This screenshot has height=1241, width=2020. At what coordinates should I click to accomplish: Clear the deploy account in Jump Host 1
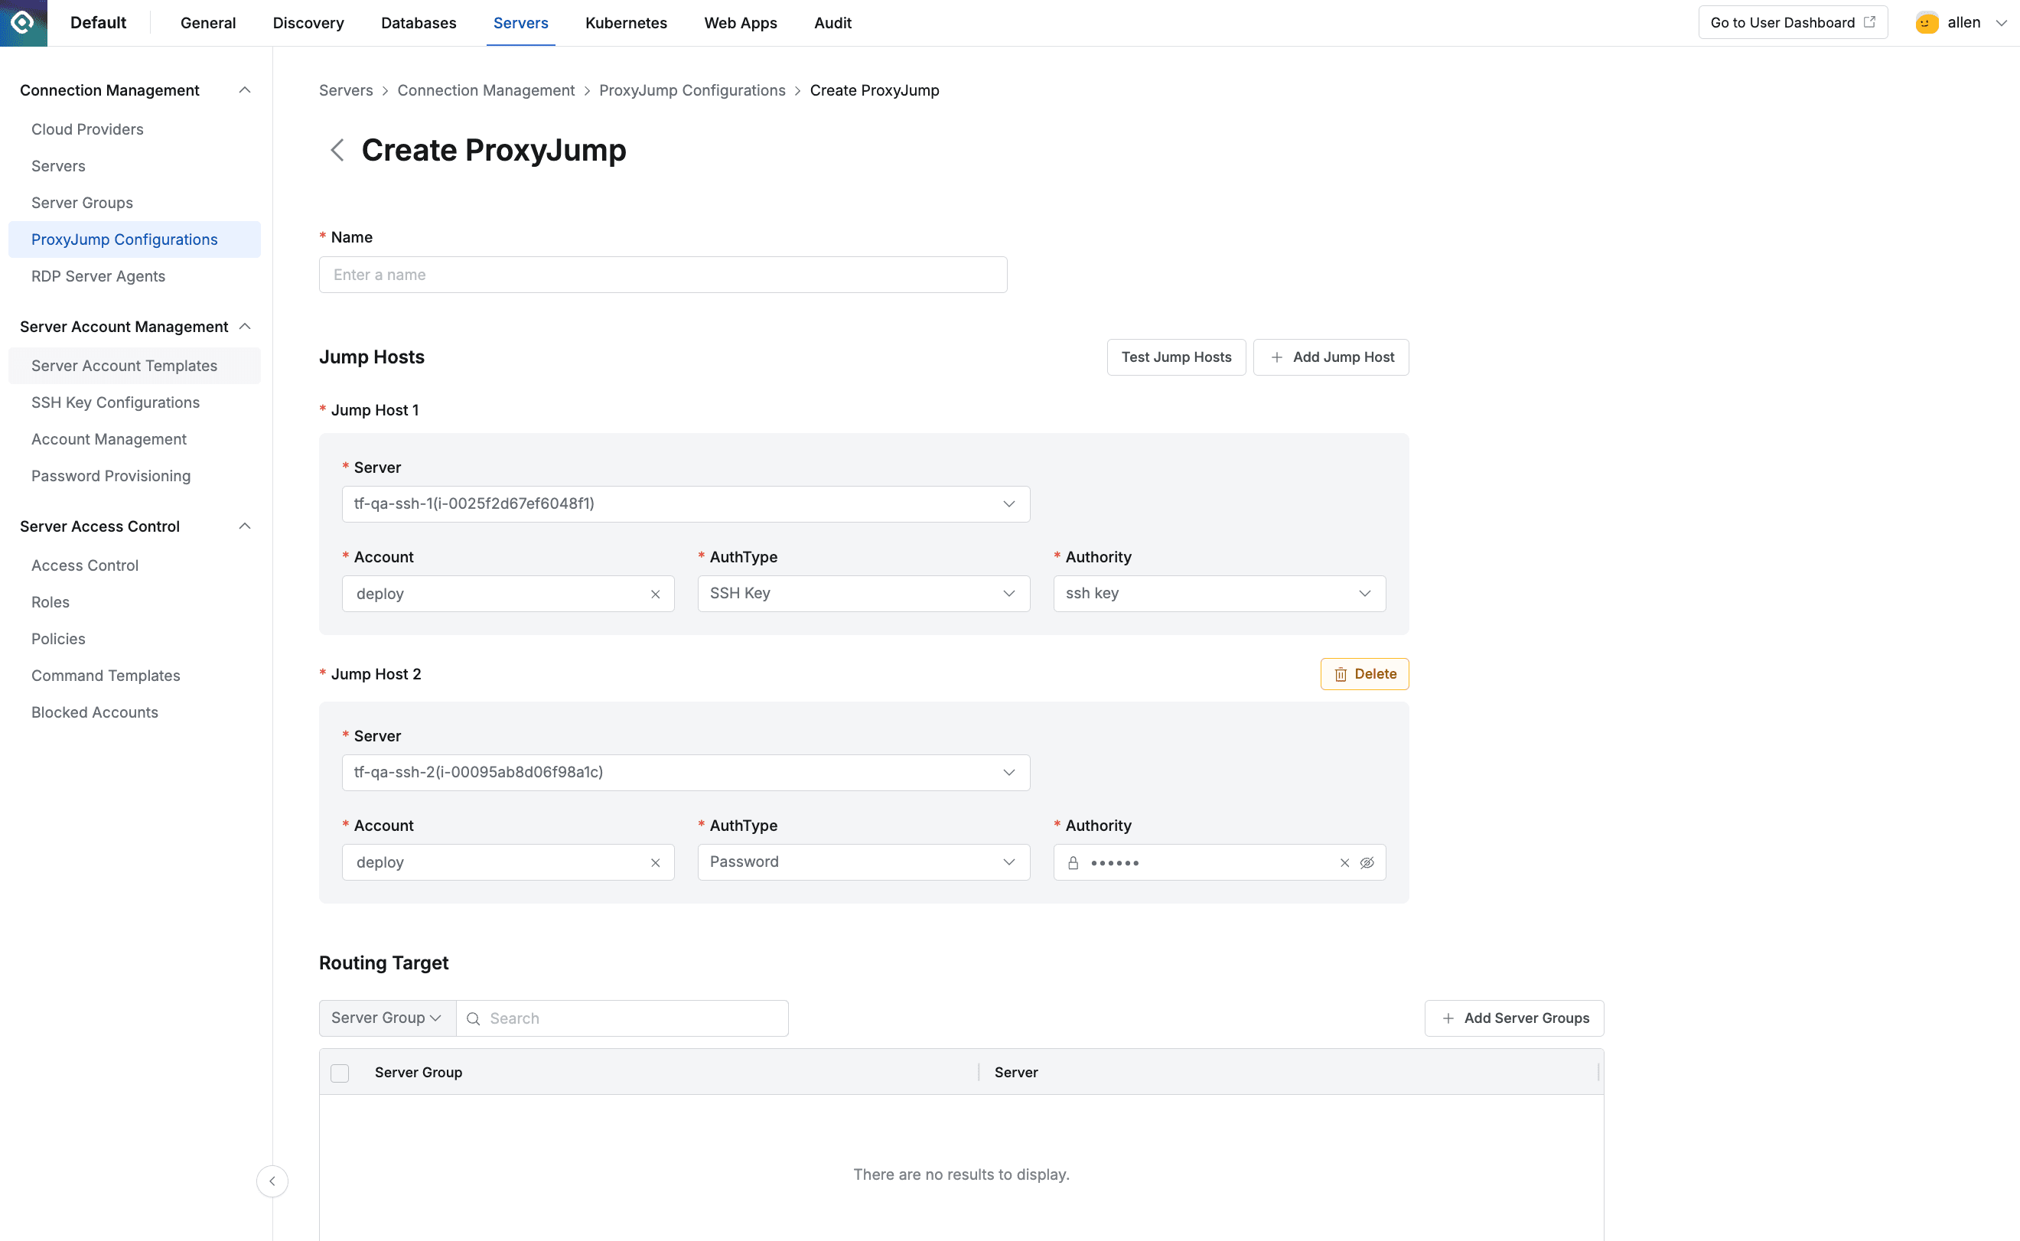pos(655,594)
